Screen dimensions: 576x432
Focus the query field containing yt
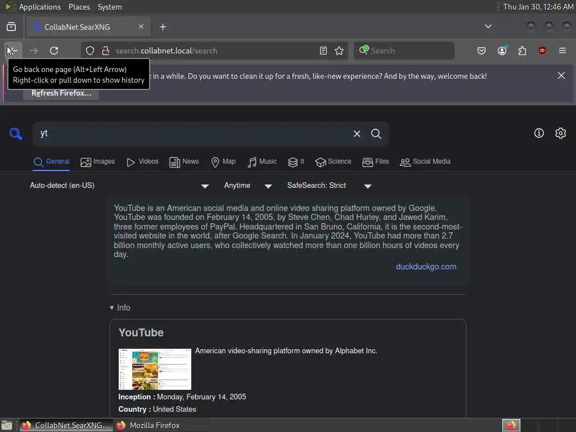pos(191,133)
